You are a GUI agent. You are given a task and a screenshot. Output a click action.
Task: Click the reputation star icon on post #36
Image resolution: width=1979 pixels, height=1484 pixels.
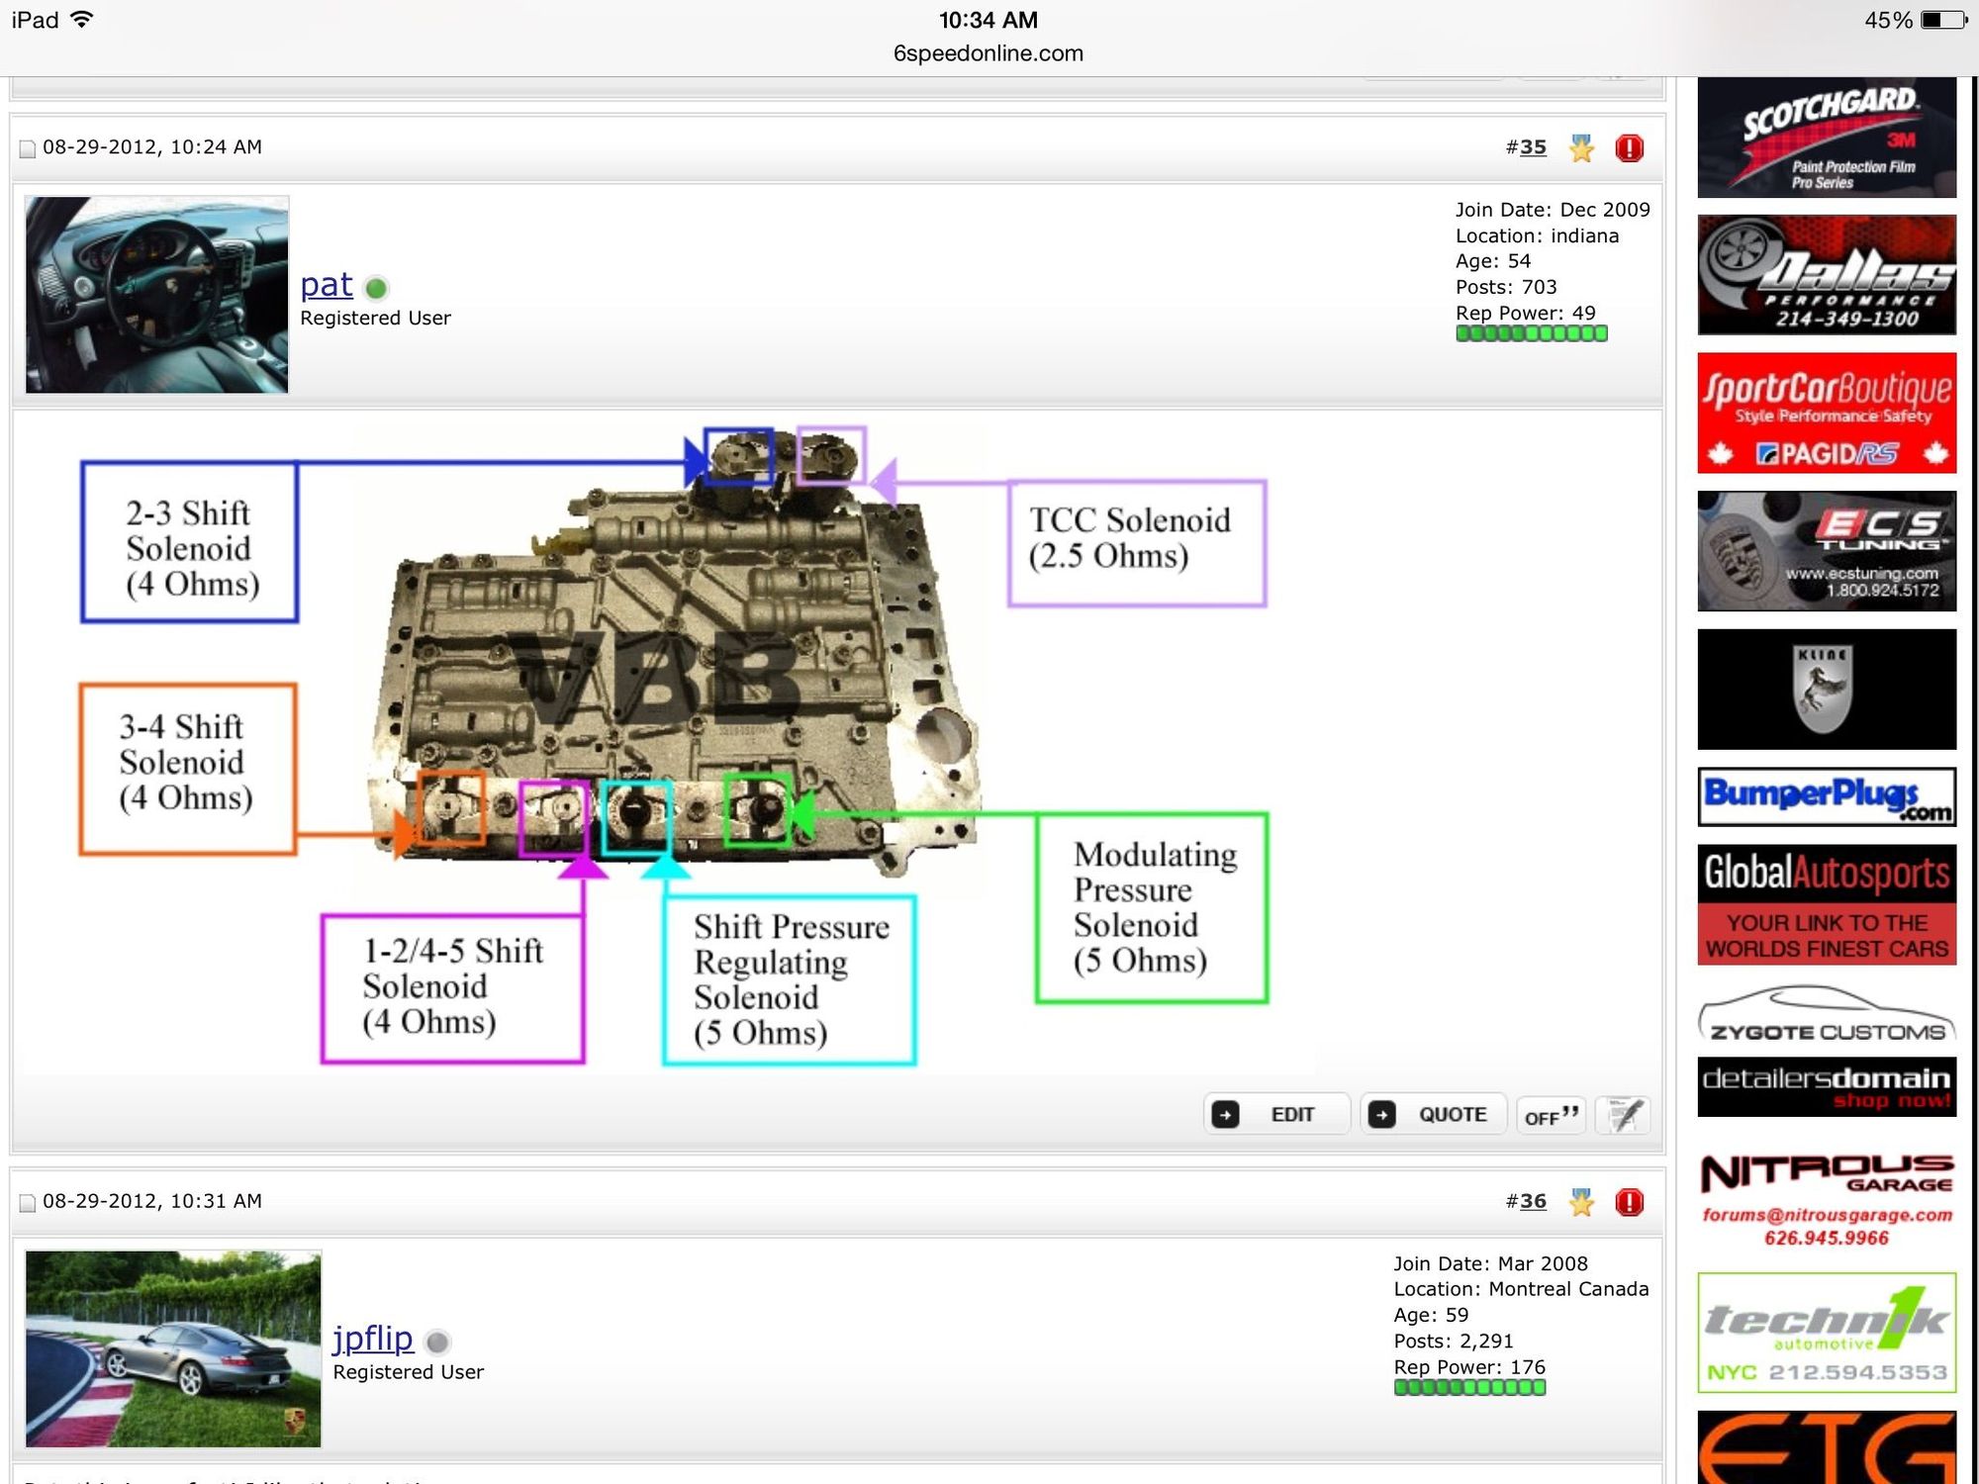coord(1581,1202)
